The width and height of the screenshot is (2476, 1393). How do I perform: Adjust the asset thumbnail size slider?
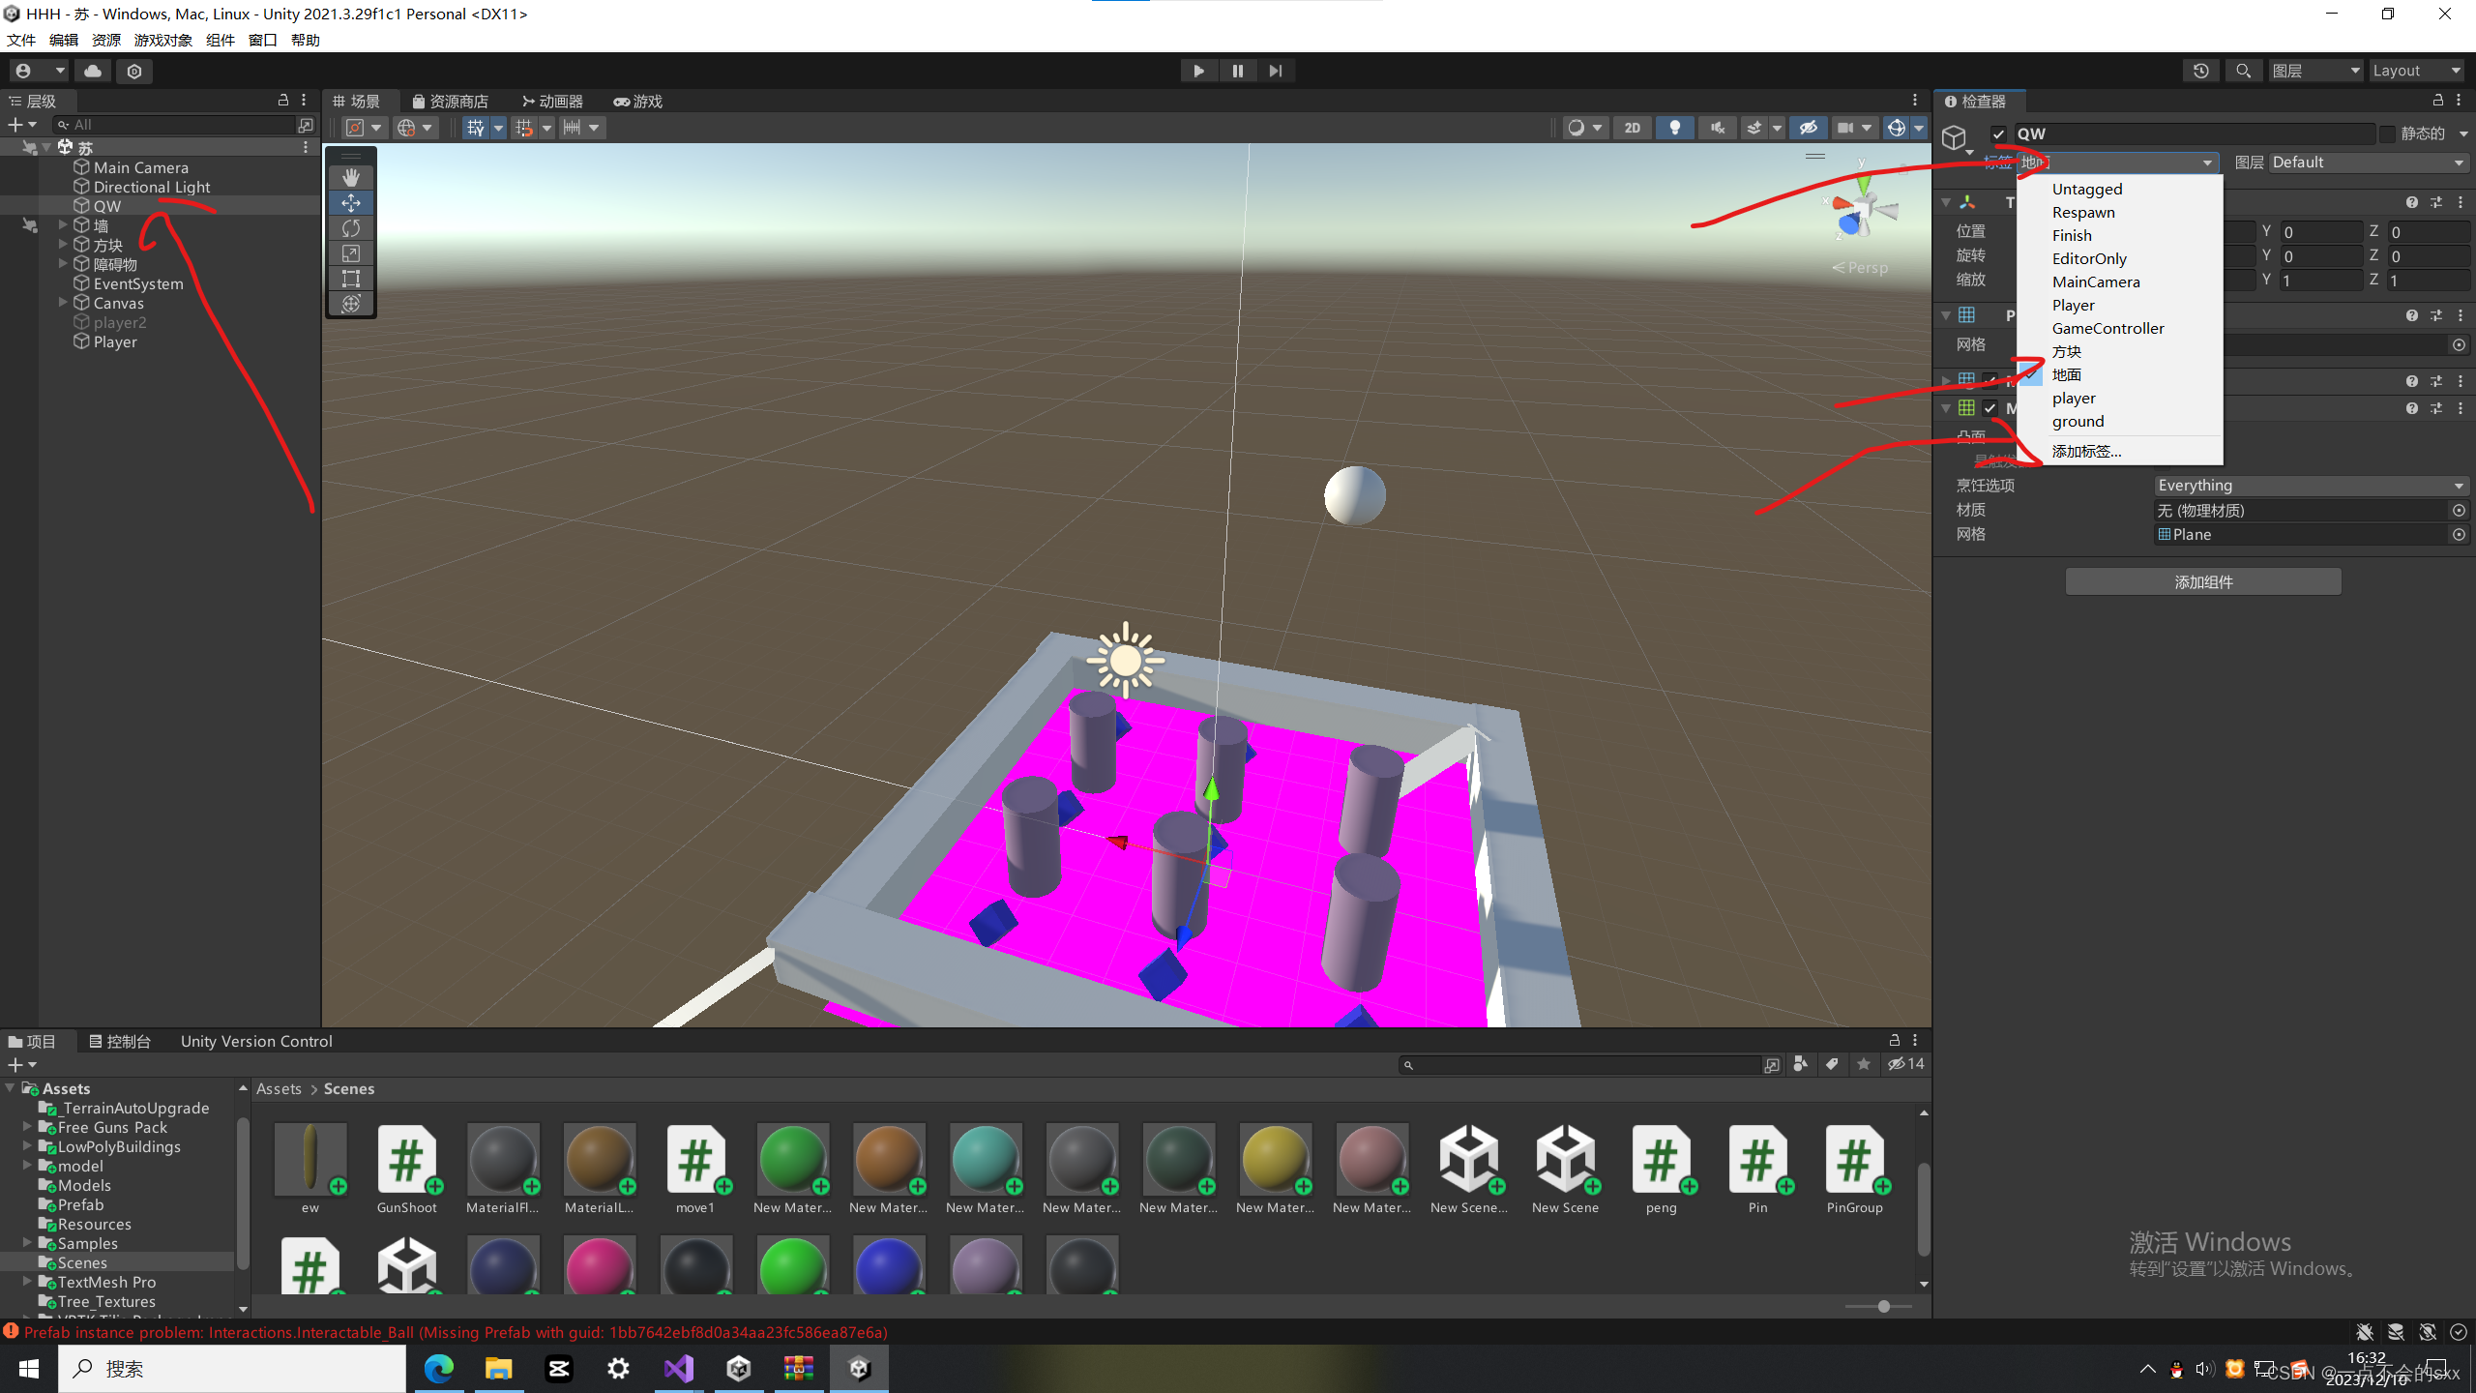coord(1883,1306)
